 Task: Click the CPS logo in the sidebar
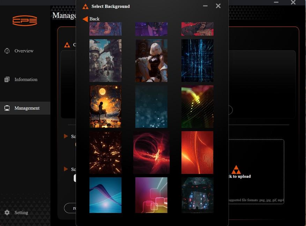pyautogui.click(x=25, y=21)
